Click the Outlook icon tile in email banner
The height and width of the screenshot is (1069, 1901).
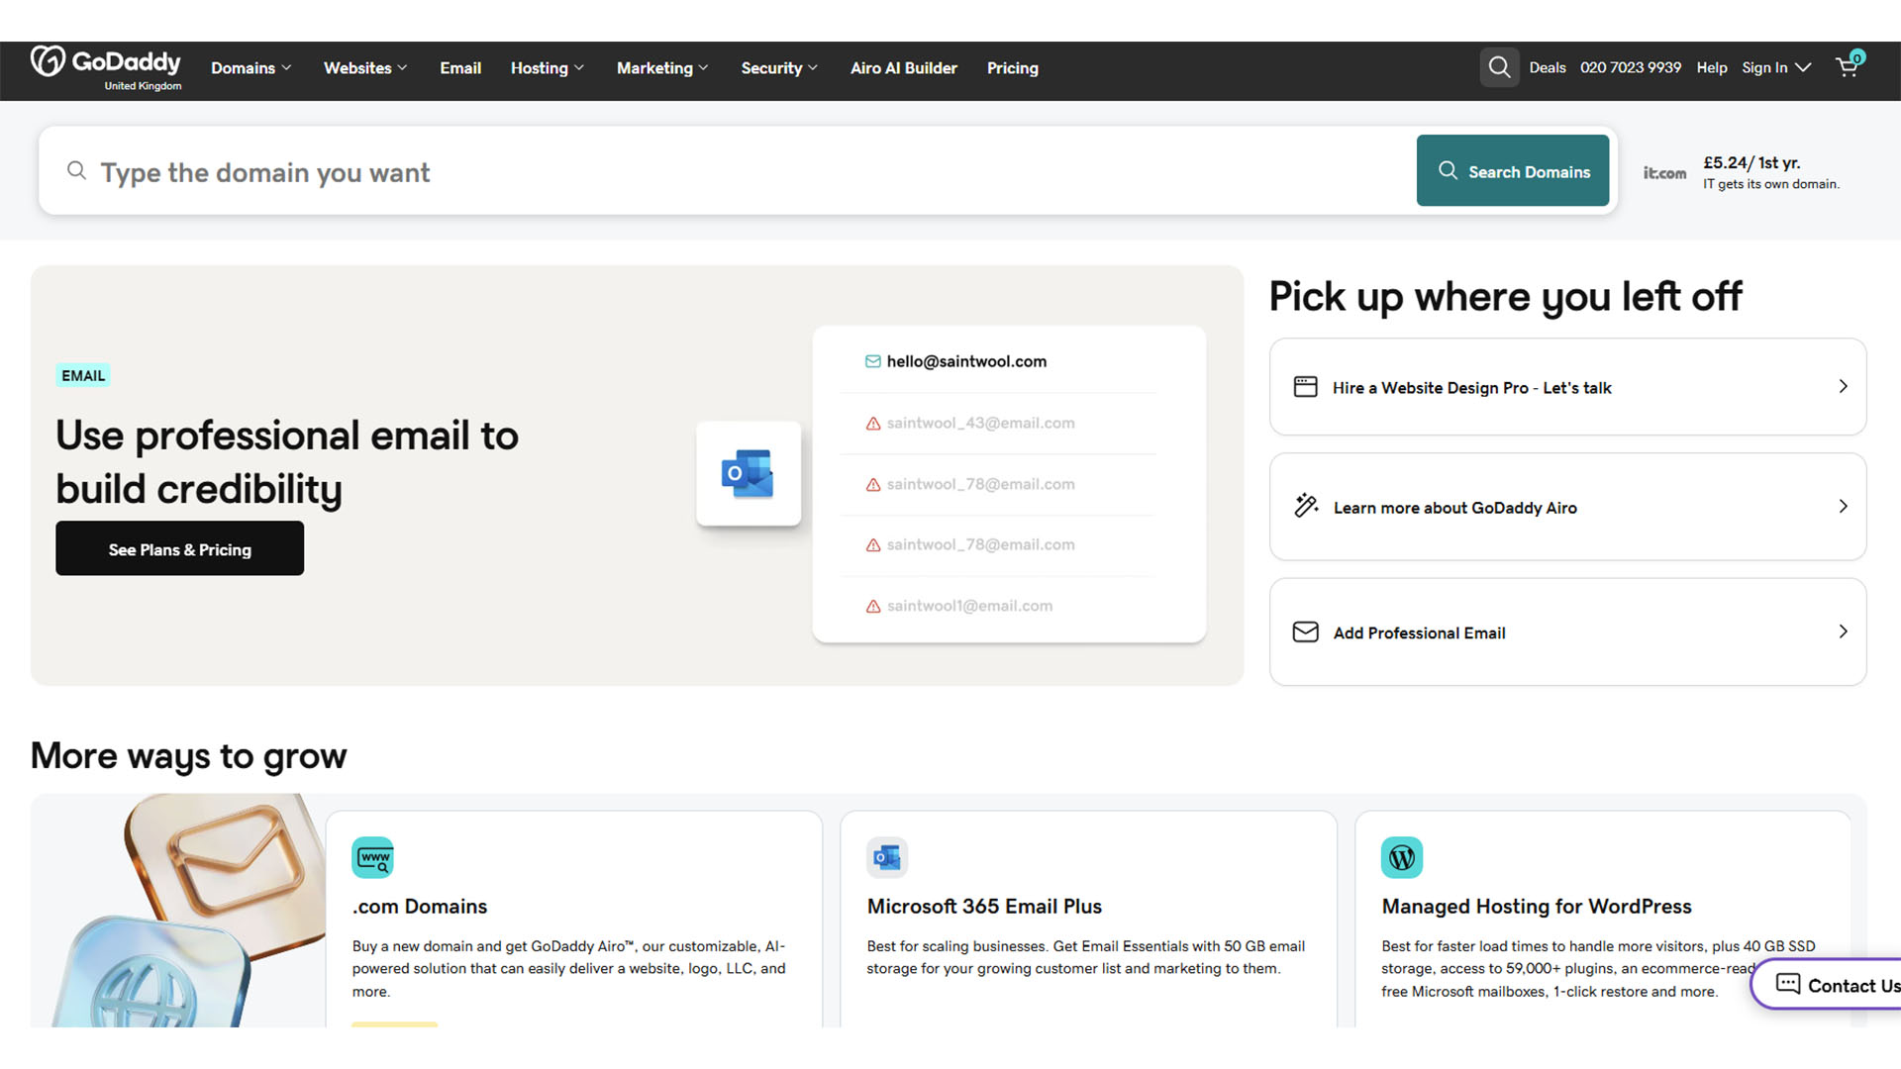[749, 473]
